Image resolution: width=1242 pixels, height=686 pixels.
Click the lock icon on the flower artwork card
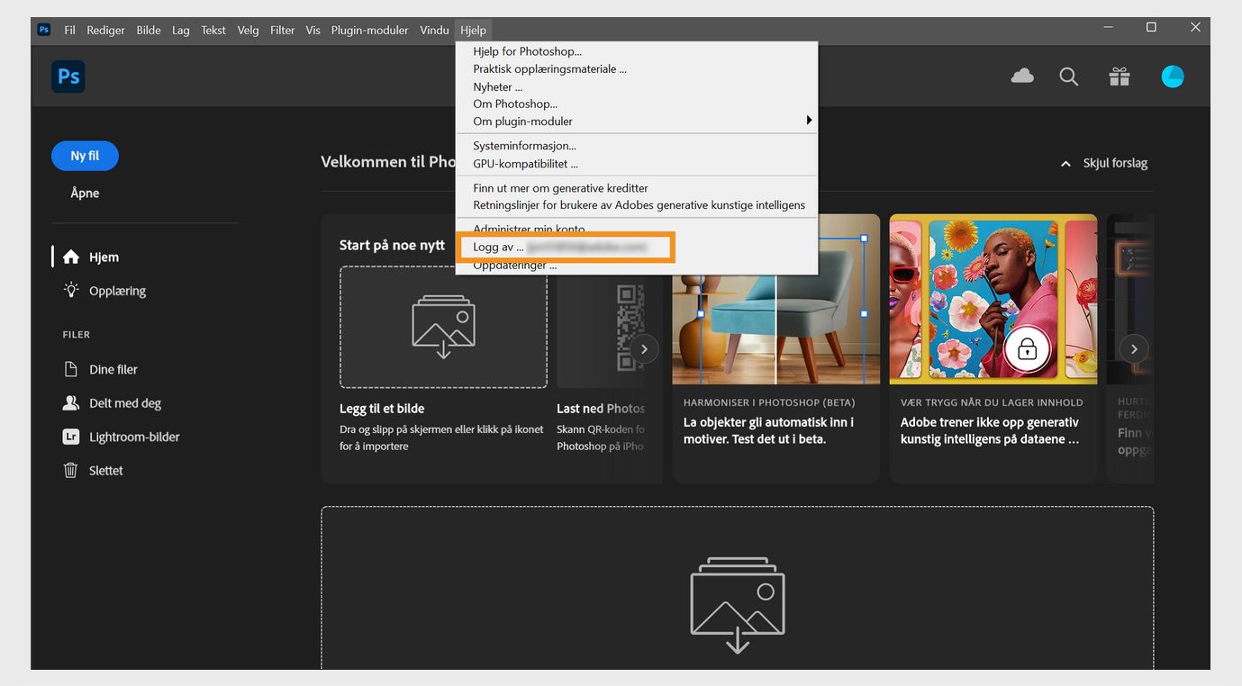click(1028, 349)
